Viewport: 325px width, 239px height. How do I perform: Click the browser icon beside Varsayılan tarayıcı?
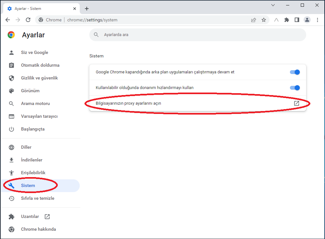(x=11, y=116)
